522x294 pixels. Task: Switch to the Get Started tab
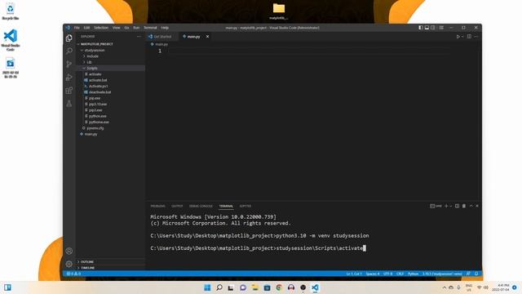162,37
